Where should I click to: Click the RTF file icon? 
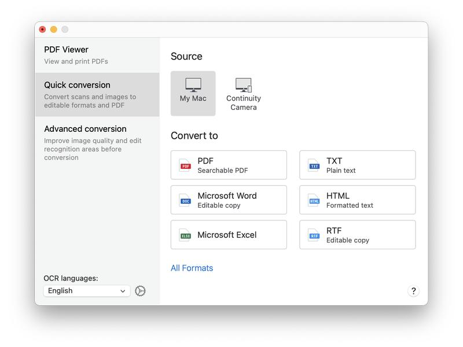tap(314, 235)
